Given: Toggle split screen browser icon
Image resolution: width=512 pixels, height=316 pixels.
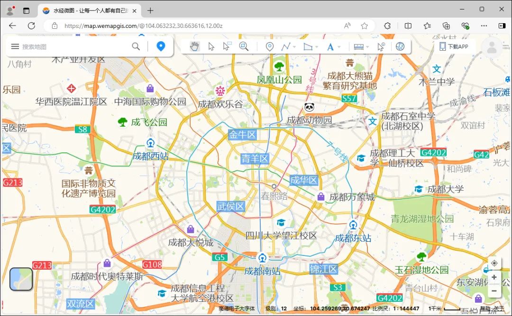Looking at the screenshot, I should pos(408,26).
